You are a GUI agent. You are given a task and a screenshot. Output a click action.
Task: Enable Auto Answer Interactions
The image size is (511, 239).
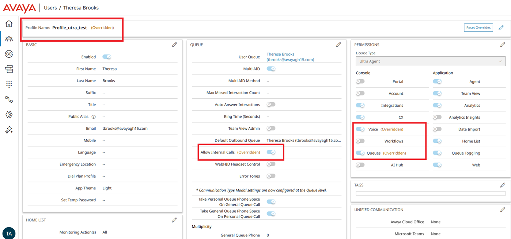click(271, 104)
